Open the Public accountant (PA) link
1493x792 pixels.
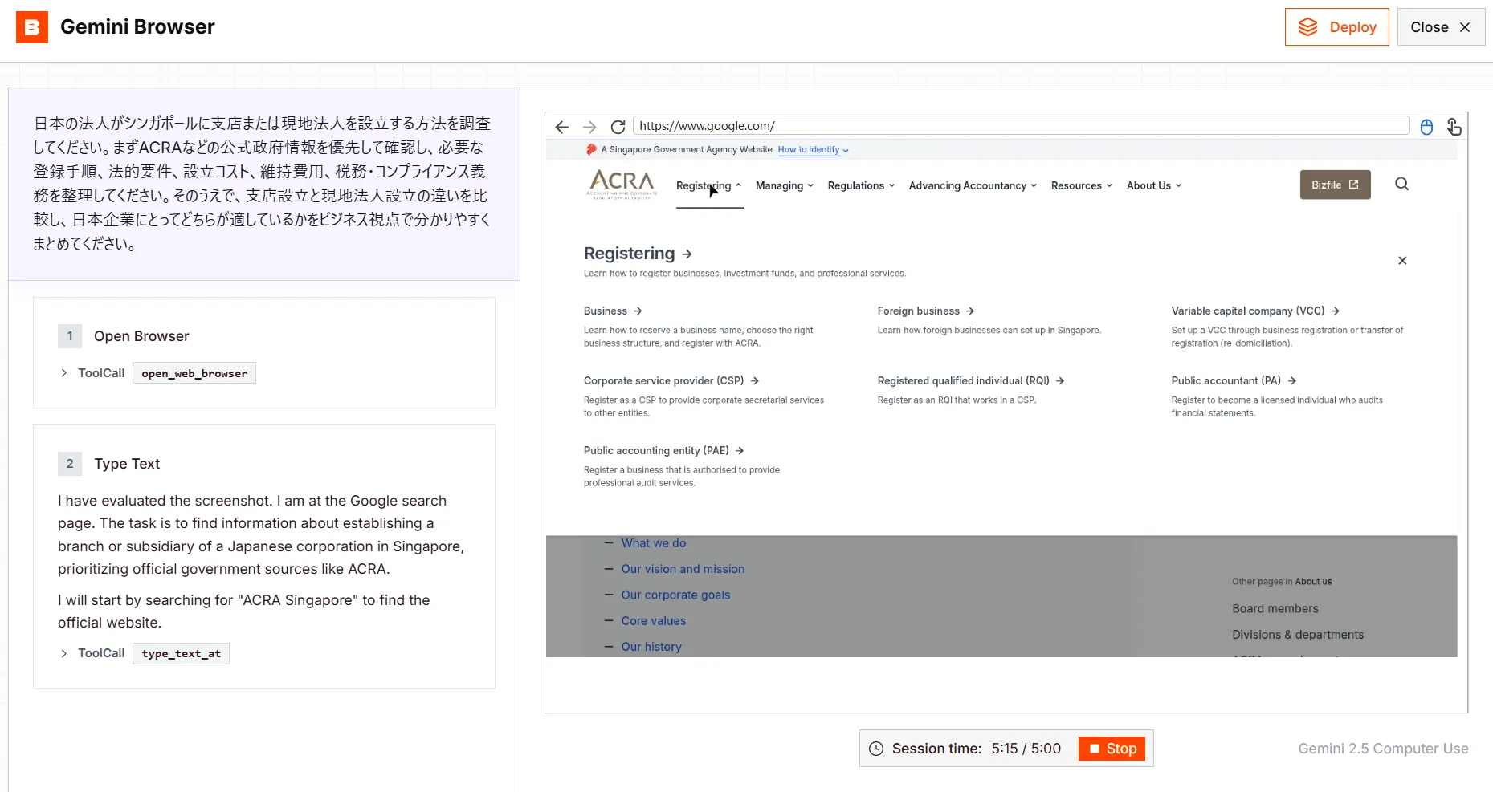pos(1234,381)
